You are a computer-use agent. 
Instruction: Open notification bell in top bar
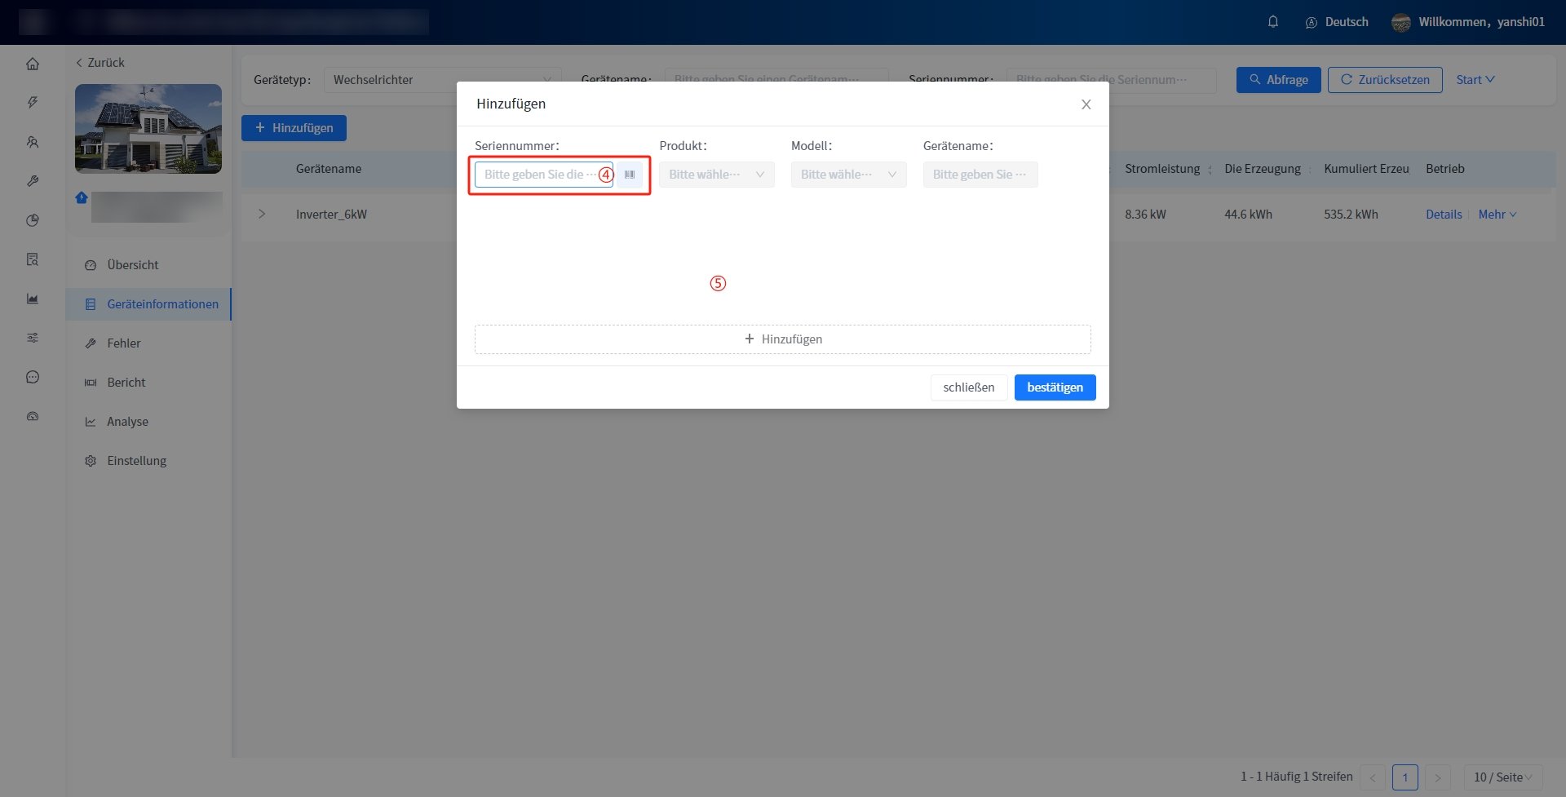pyautogui.click(x=1272, y=22)
